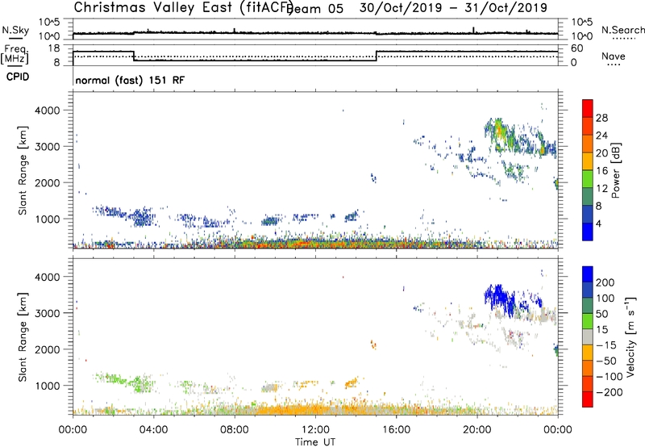645x447 pixels.
Task: Click the '4000' tick in the Power panel
Action: 47,111
